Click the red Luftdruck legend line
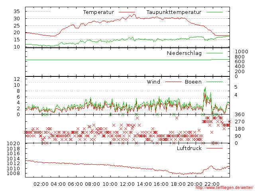Screen dimensions: 255x191 pyautogui.click(x=214, y=148)
